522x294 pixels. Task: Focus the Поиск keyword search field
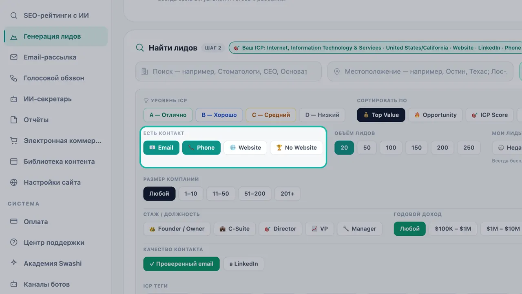point(228,71)
